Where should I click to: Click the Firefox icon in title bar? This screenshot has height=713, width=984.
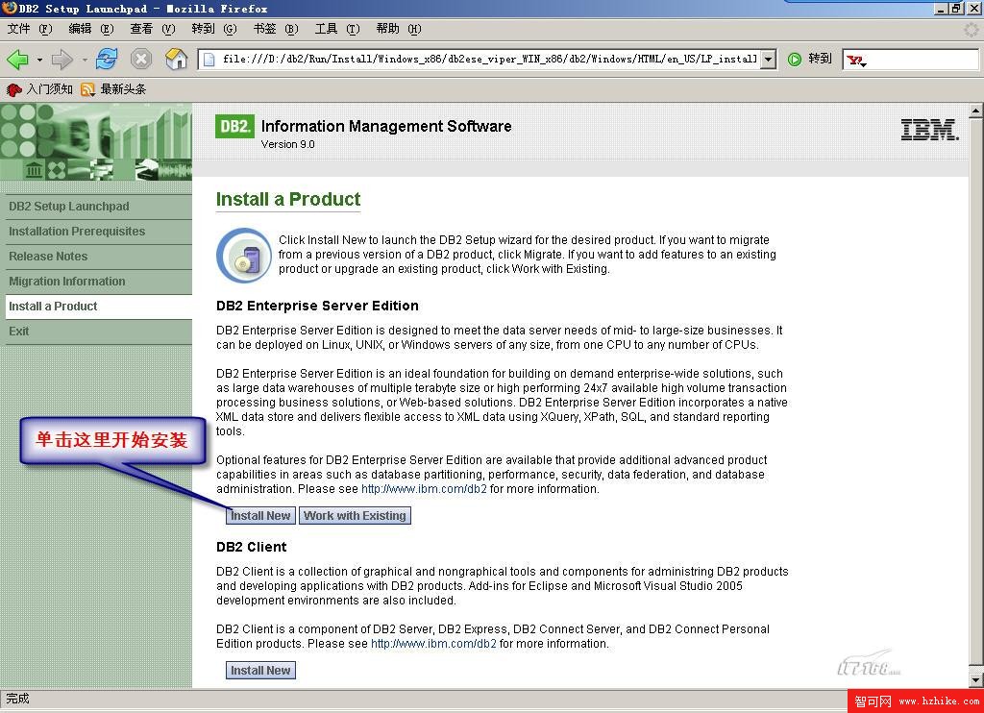click(10, 8)
